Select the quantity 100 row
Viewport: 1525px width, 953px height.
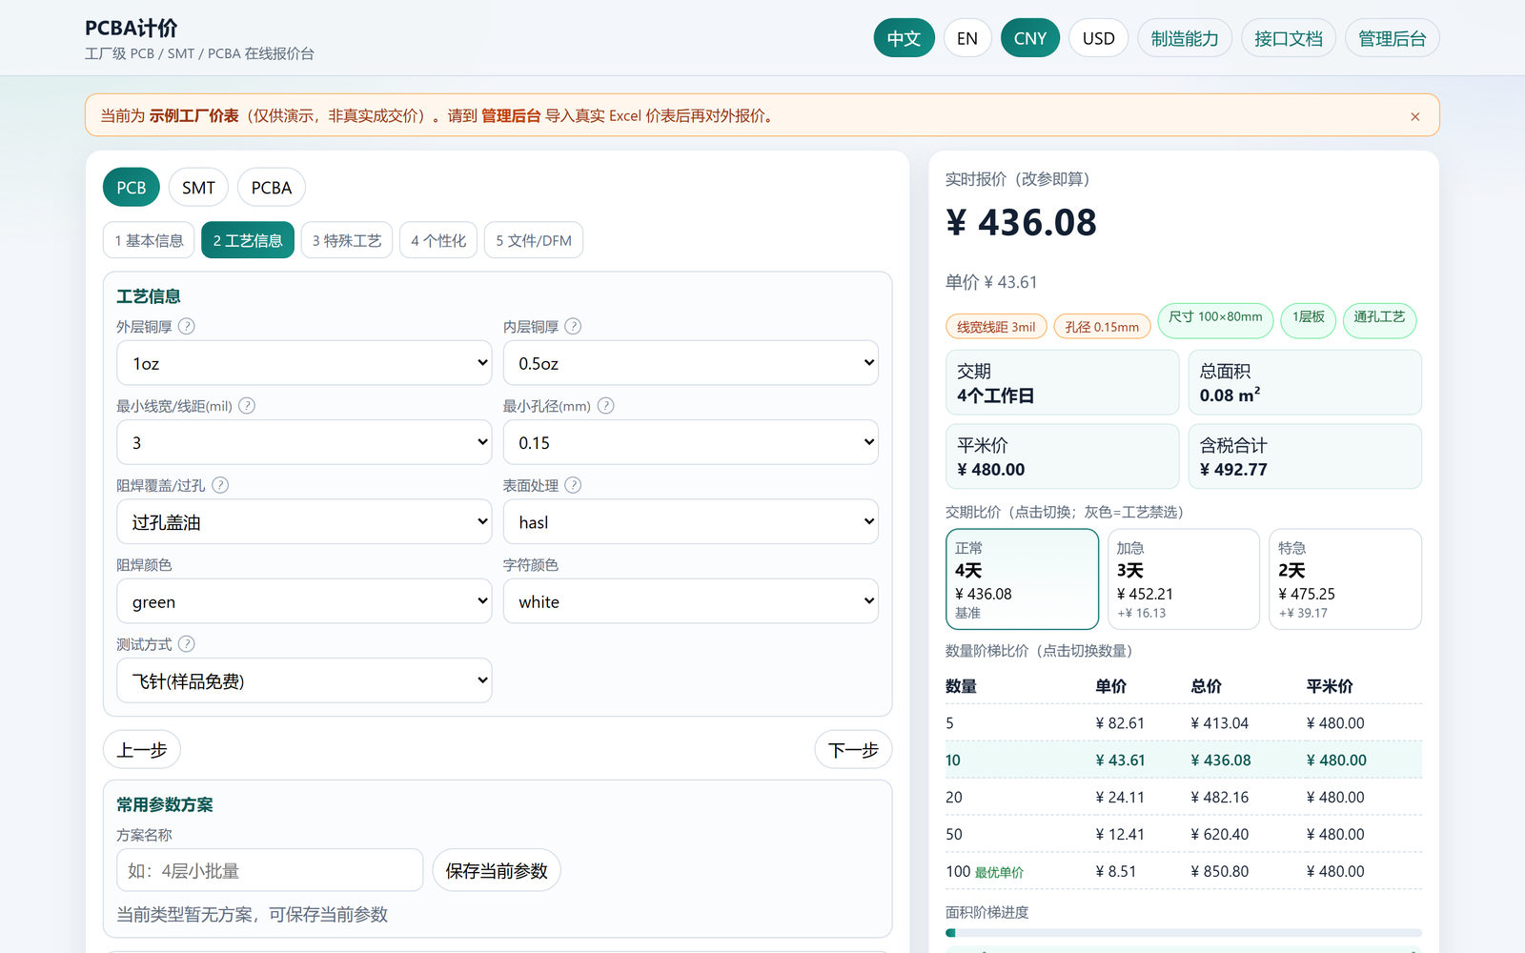coord(1184,871)
